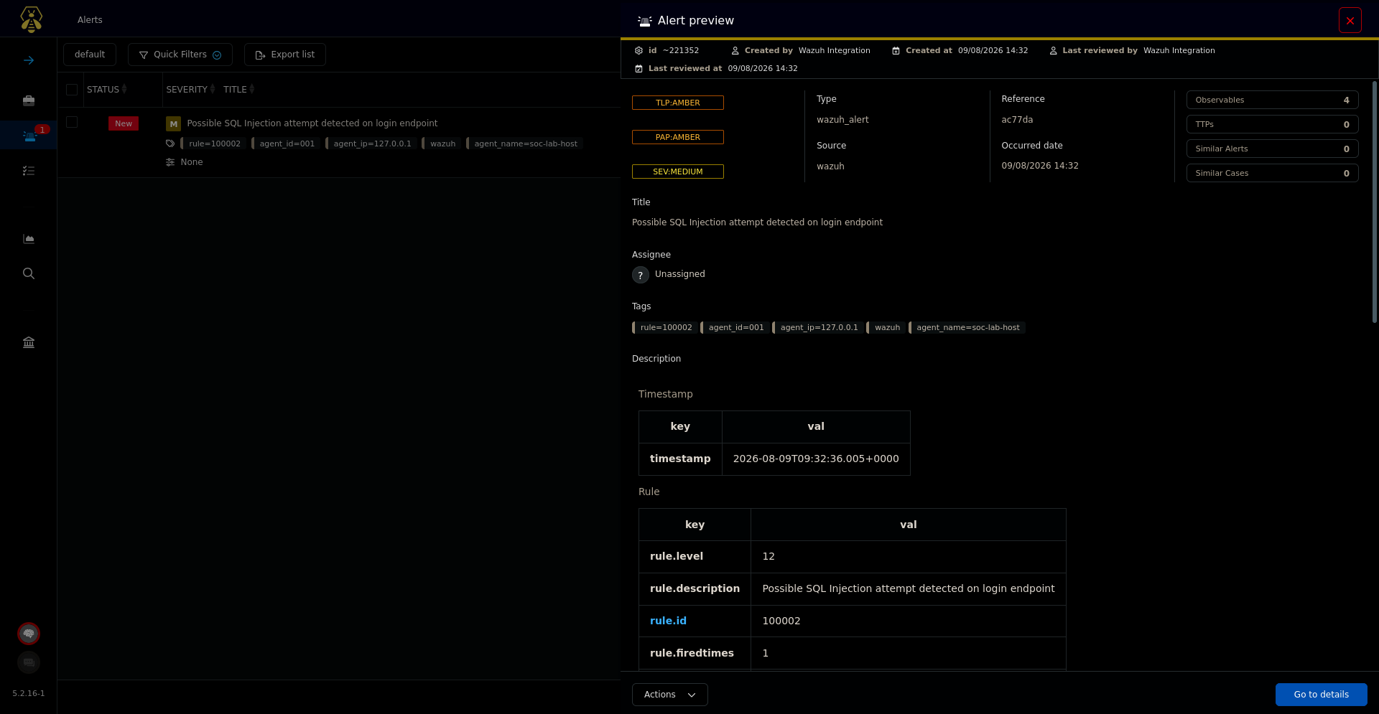Click the rule.description value cell

point(909,588)
